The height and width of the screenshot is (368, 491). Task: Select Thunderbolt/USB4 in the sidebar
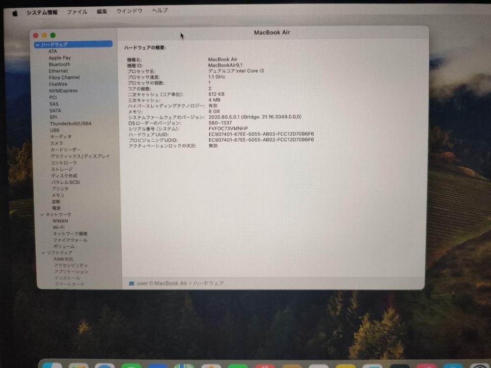point(70,124)
